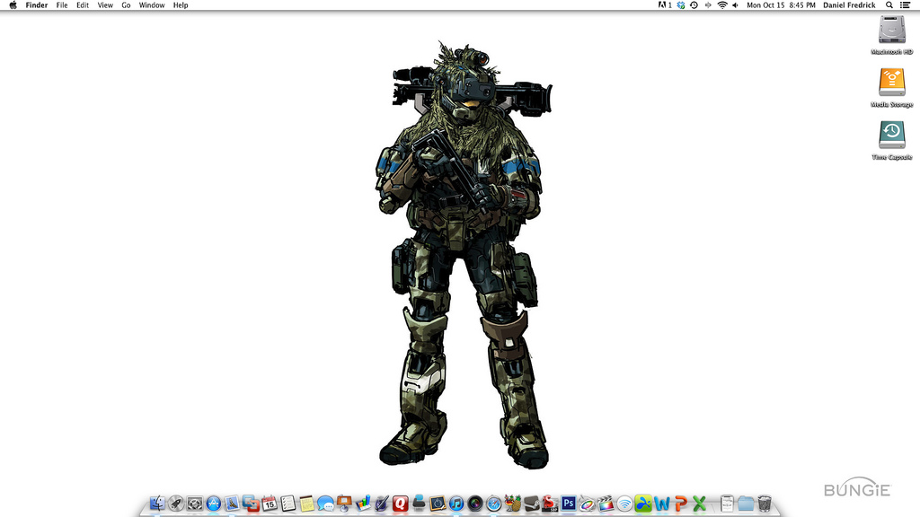
Task: Launch iTunes from the dock
Action: [x=456, y=503]
